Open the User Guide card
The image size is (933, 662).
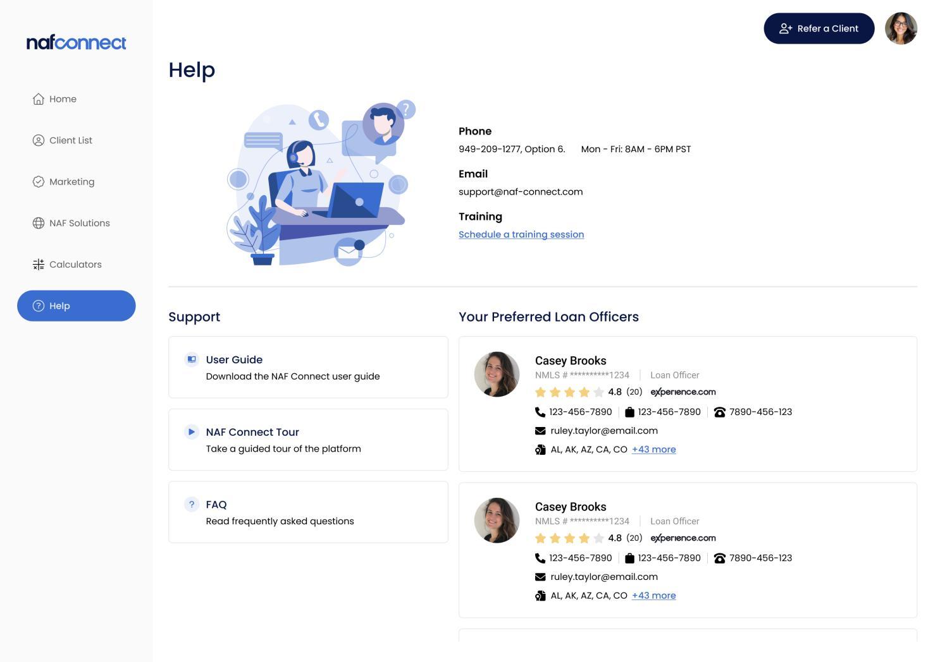pos(308,368)
